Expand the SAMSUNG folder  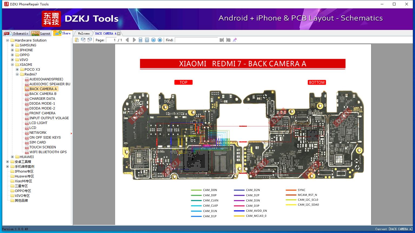(x=12, y=45)
